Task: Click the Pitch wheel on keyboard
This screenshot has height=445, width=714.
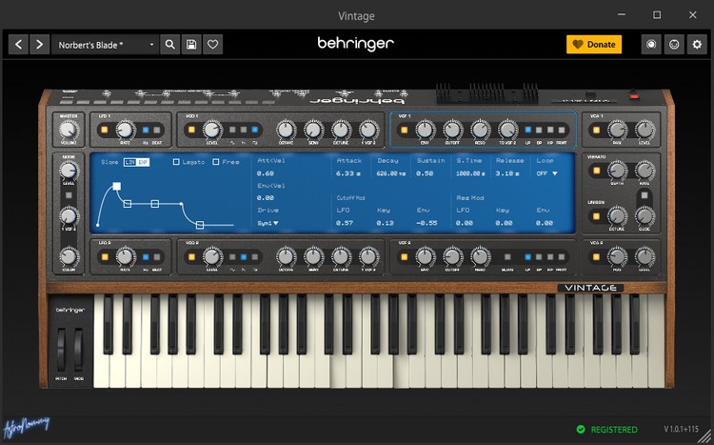Action: 61,350
